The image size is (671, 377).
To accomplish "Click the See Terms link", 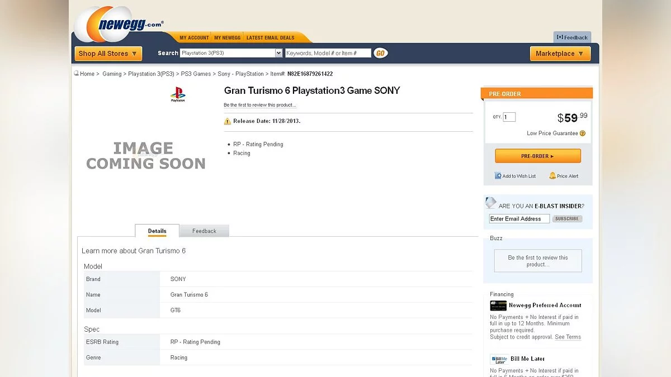I will pyautogui.click(x=568, y=337).
